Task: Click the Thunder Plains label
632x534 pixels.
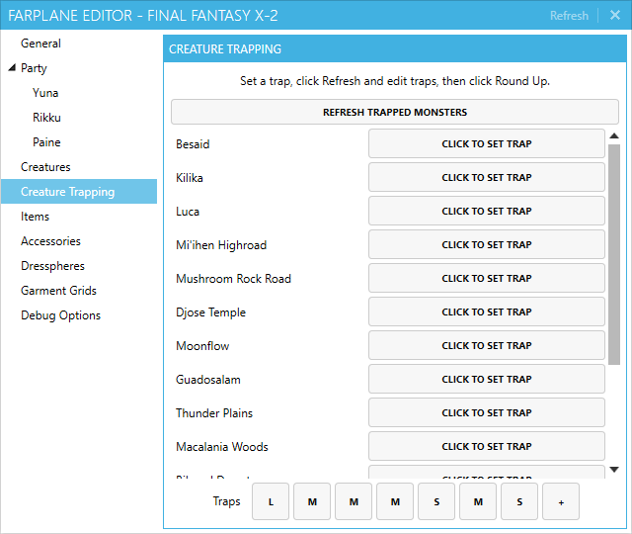Action: pos(214,413)
